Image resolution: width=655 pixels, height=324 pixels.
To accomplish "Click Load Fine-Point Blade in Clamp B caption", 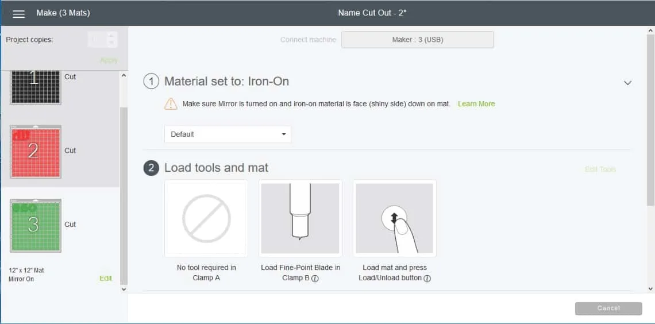I will coord(300,272).
